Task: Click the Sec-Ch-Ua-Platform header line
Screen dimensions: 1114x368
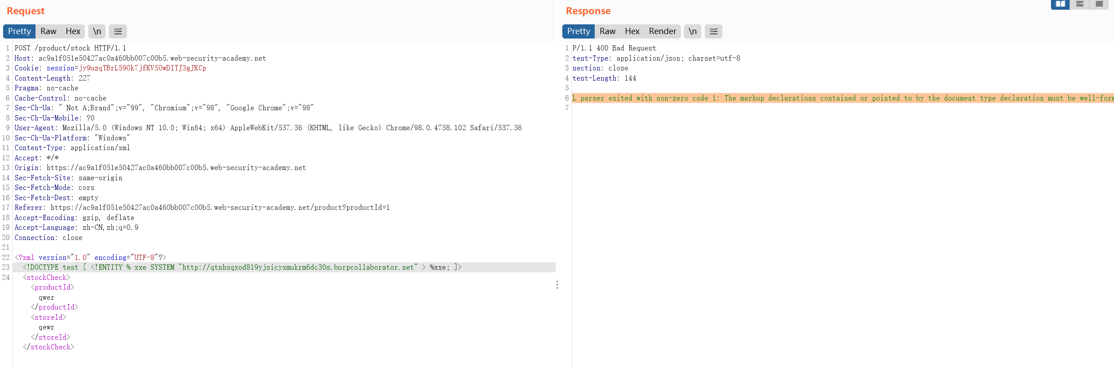Action: [72, 138]
